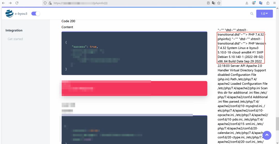Viewport: 279px width, 144px height.
Task: Select 'Virtual Directory Support disabled' text
Action: pyautogui.click(x=242, y=73)
